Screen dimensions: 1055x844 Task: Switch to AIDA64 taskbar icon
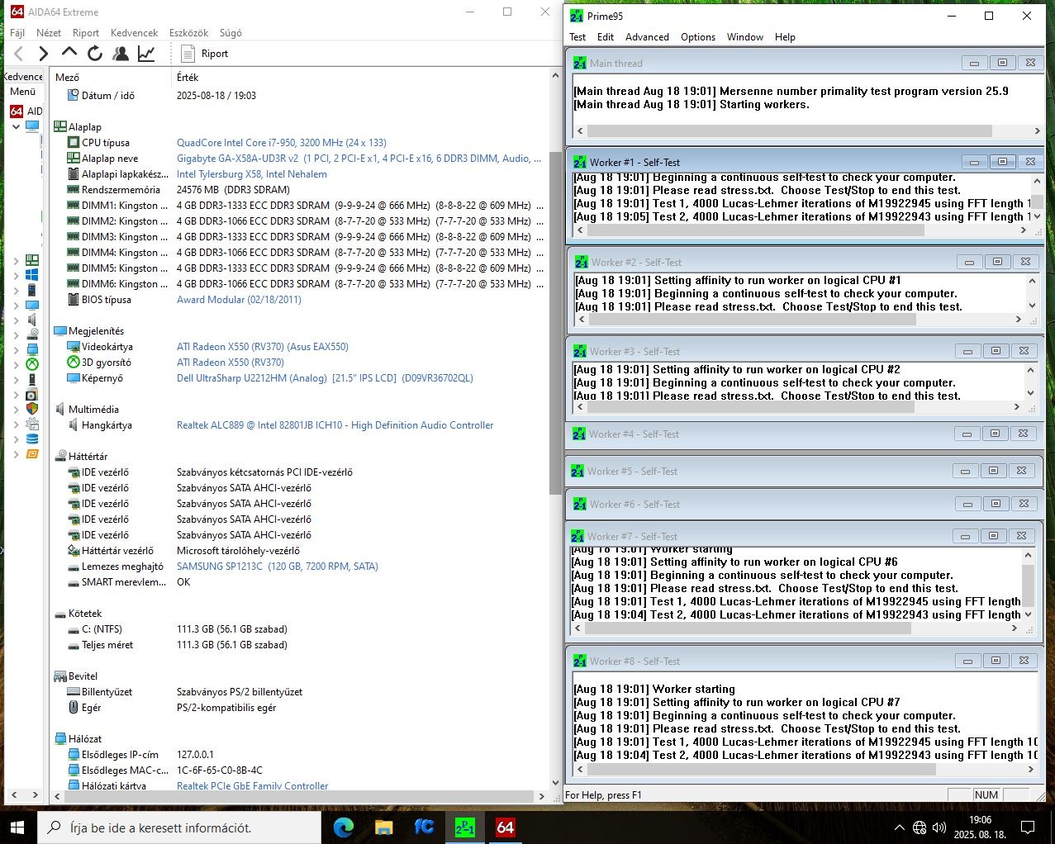tap(506, 827)
